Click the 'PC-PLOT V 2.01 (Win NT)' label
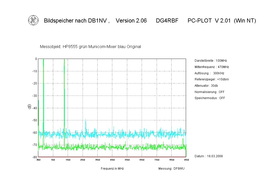275x181 pixels. click(222, 21)
